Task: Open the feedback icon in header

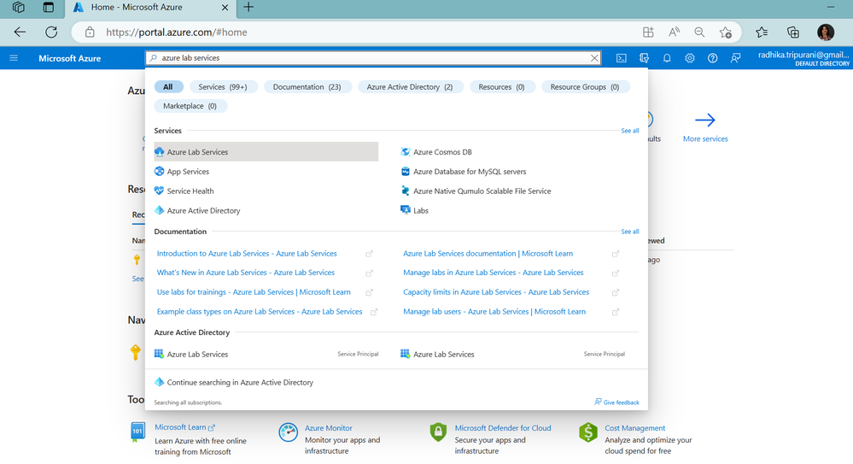Action: tap(735, 58)
